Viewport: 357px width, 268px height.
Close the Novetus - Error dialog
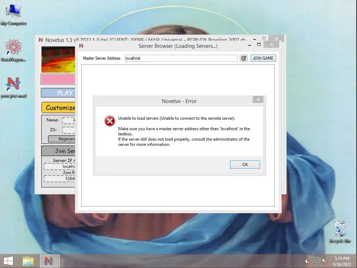(x=258, y=99)
